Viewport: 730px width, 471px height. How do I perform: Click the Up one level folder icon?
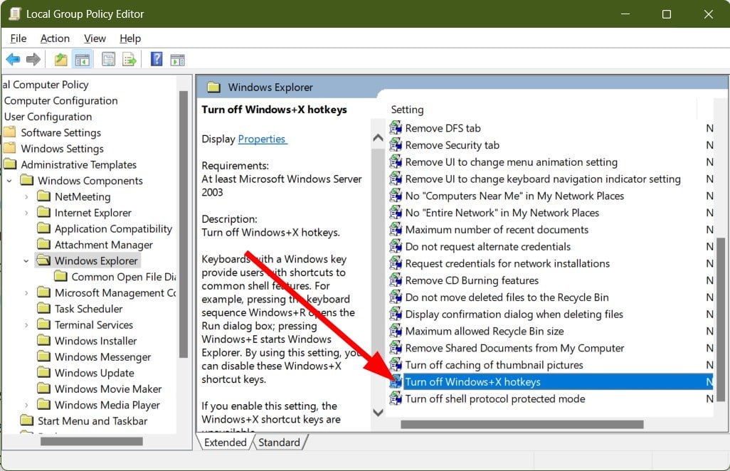(60, 59)
